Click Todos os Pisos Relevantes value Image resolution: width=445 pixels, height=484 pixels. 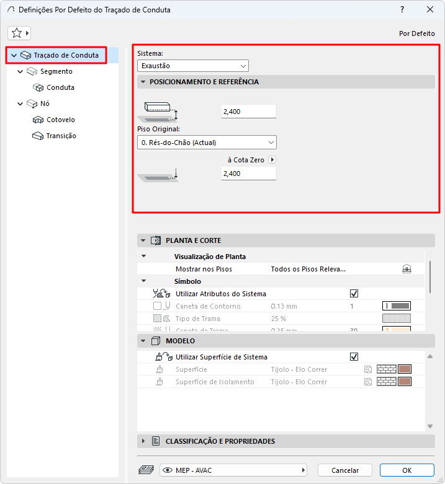[308, 269]
